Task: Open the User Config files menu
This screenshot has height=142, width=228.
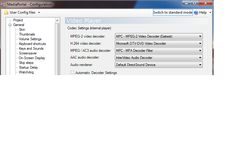Action: [22, 12]
